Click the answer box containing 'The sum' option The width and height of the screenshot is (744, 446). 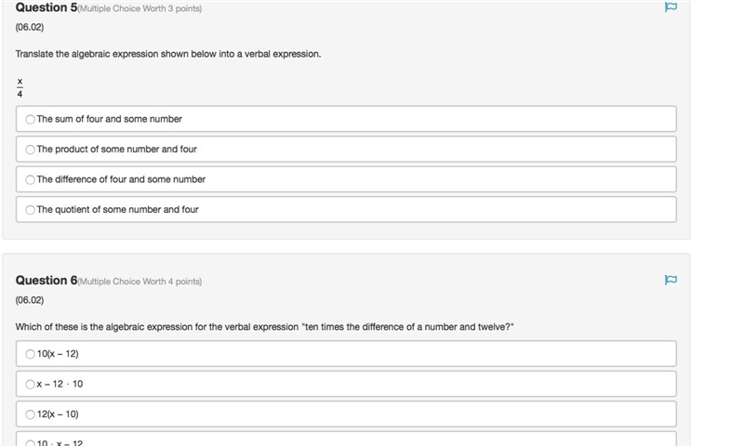[346, 119]
